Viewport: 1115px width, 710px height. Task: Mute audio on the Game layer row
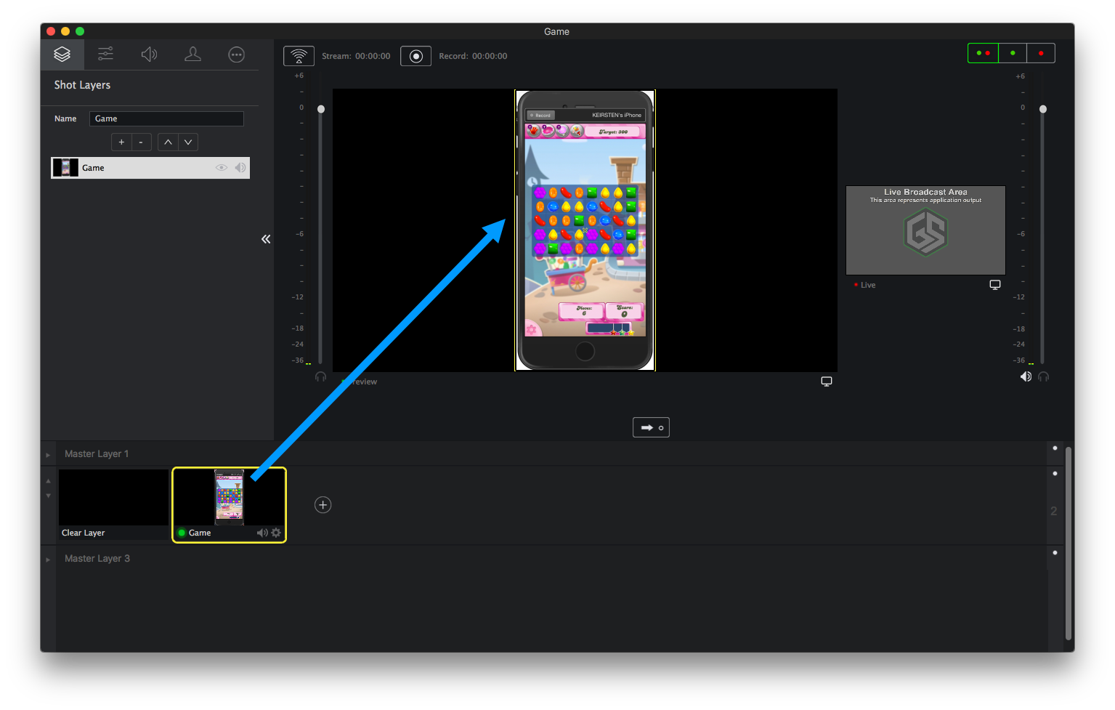[240, 167]
